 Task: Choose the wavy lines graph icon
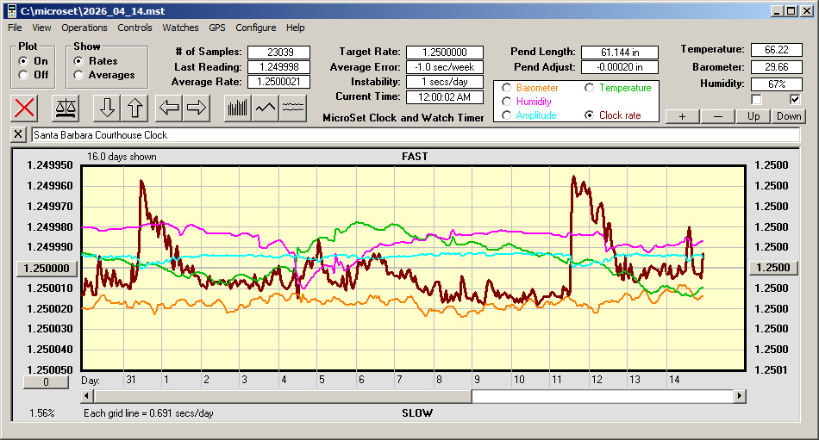tap(294, 108)
